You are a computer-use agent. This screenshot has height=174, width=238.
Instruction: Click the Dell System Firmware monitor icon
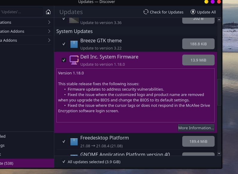[x=74, y=60]
